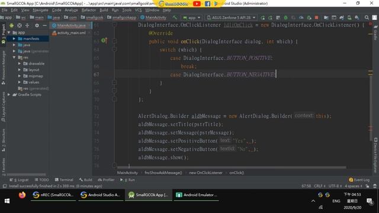This screenshot has width=379, height=213.
Task: Expand the java folder arrow
Action: coord(14,45)
